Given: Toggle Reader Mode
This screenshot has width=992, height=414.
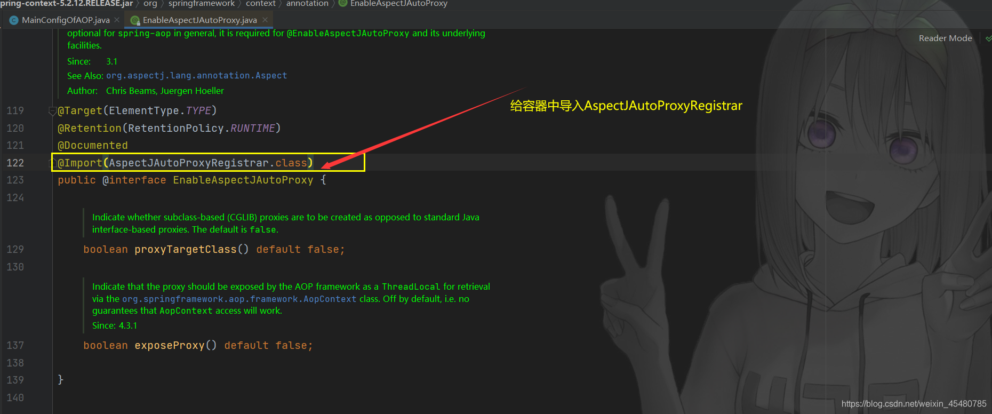Looking at the screenshot, I should (x=945, y=38).
